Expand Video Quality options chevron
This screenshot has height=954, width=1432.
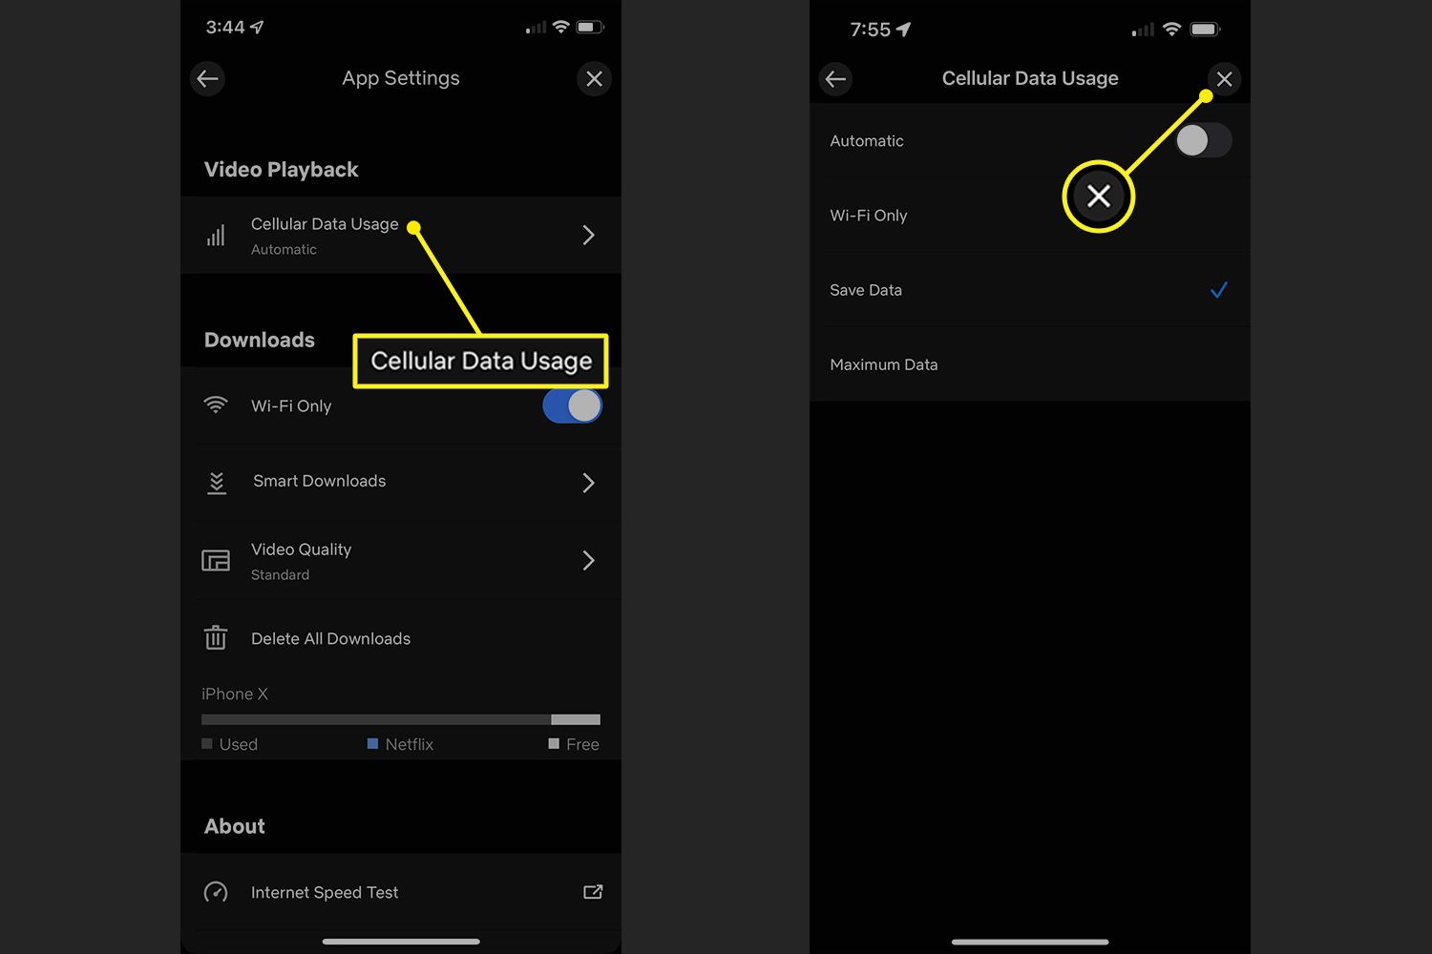pyautogui.click(x=588, y=561)
